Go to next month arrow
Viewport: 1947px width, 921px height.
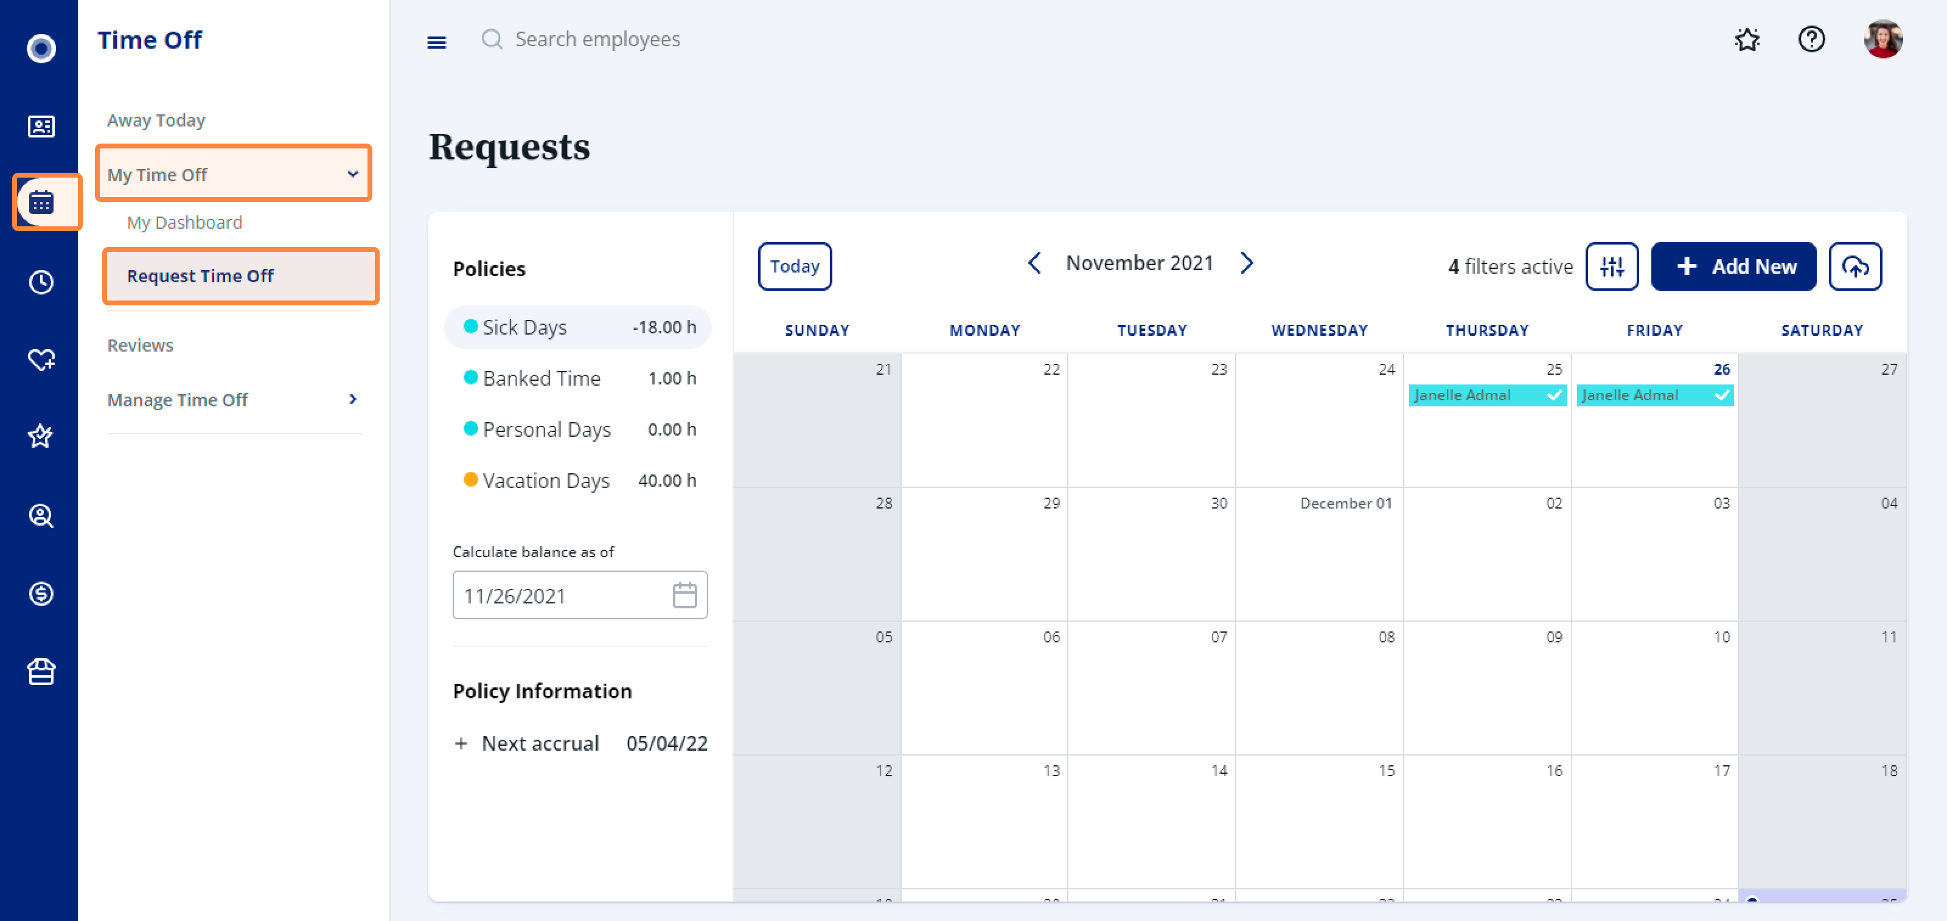(1246, 263)
